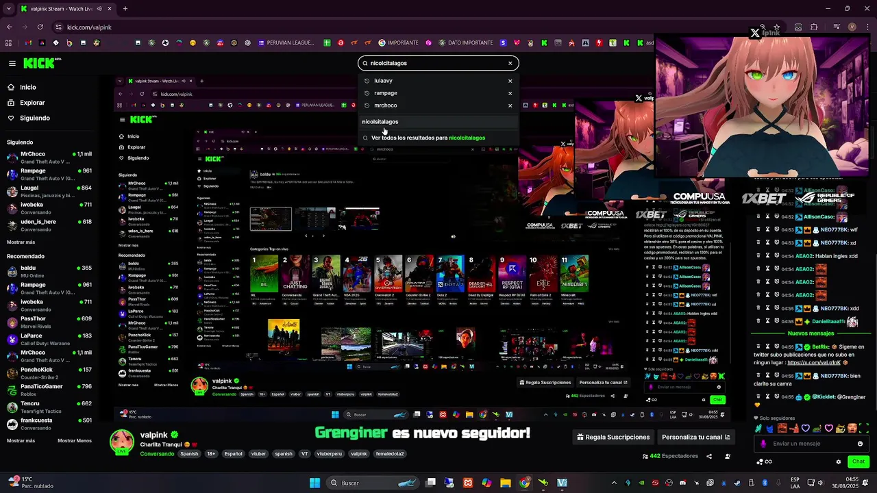This screenshot has width=877, height=493.
Task: Expand Siguiendo list with Mostrar más
Action: click(x=21, y=242)
